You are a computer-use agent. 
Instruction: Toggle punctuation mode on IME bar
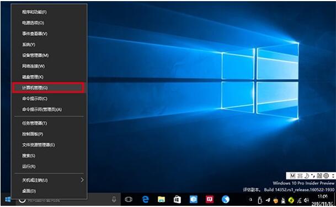click(313, 176)
